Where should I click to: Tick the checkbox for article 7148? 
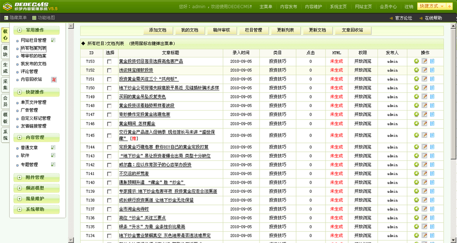pos(109,106)
